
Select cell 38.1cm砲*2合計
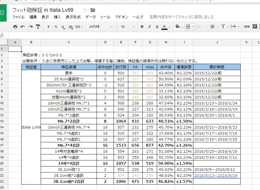(69, 181)
